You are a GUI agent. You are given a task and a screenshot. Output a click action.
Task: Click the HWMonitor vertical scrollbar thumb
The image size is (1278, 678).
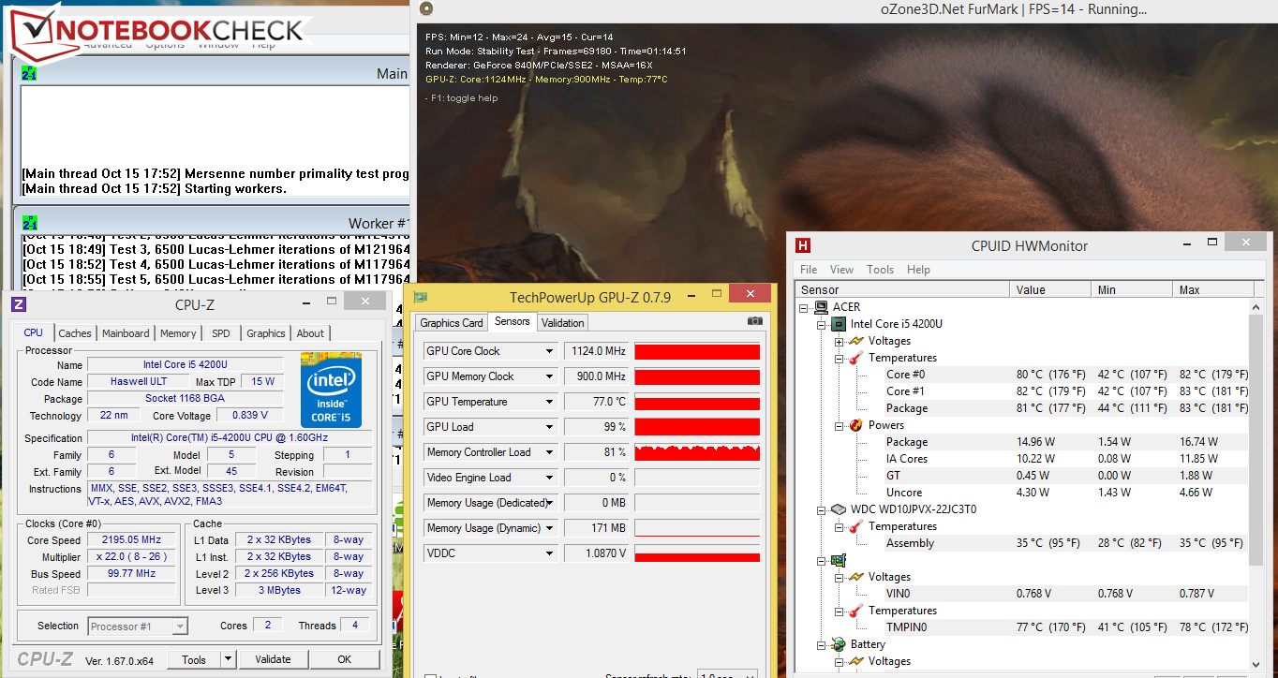pyautogui.click(x=1256, y=440)
